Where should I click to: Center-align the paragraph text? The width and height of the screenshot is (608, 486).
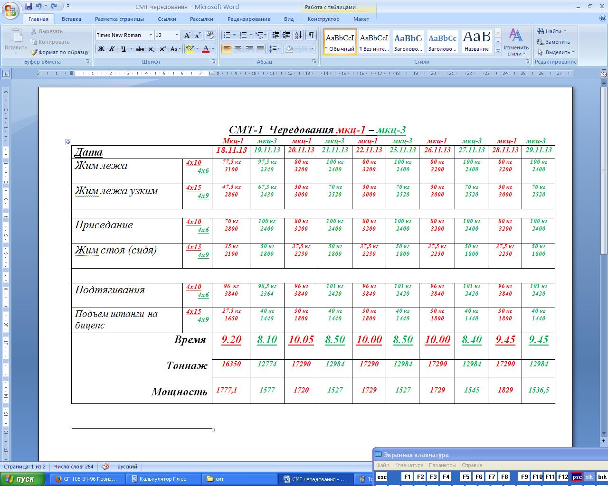[238, 49]
